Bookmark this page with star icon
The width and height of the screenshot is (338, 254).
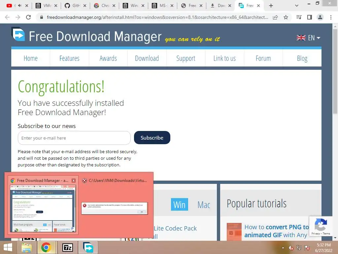point(286,17)
